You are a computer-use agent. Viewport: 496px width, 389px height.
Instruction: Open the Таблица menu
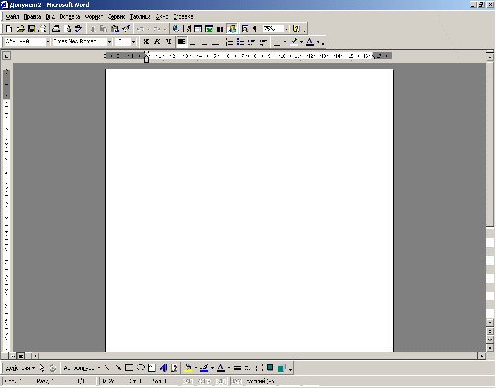[140, 17]
